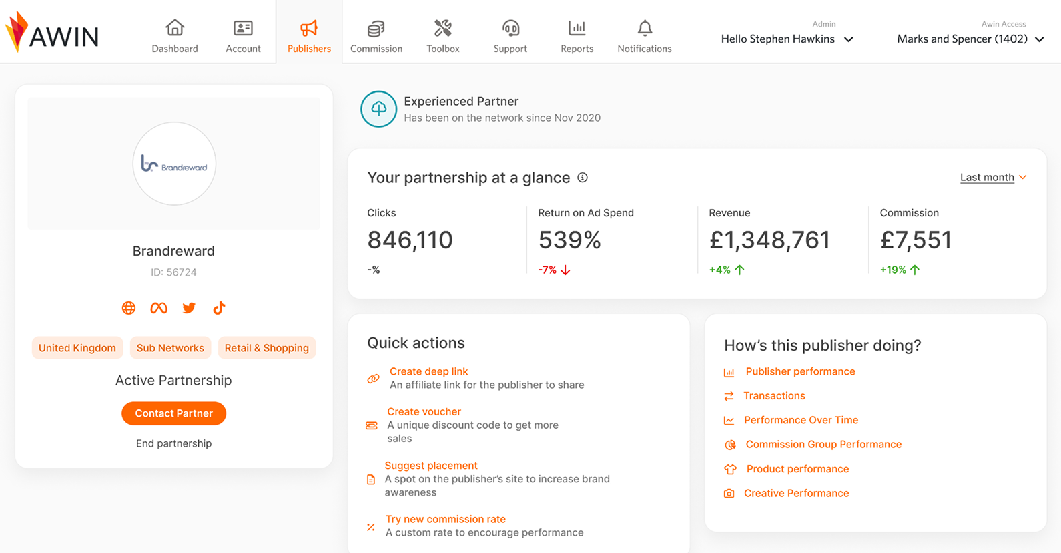Expand the Hello Stephen Hawkins user menu
This screenshot has height=553, width=1061.
[x=787, y=39]
